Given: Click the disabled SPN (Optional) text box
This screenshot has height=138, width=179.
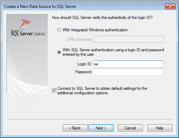Looking at the screenshot, I should pos(128,39).
